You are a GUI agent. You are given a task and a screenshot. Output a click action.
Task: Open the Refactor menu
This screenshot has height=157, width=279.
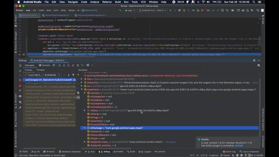coord(107,2)
